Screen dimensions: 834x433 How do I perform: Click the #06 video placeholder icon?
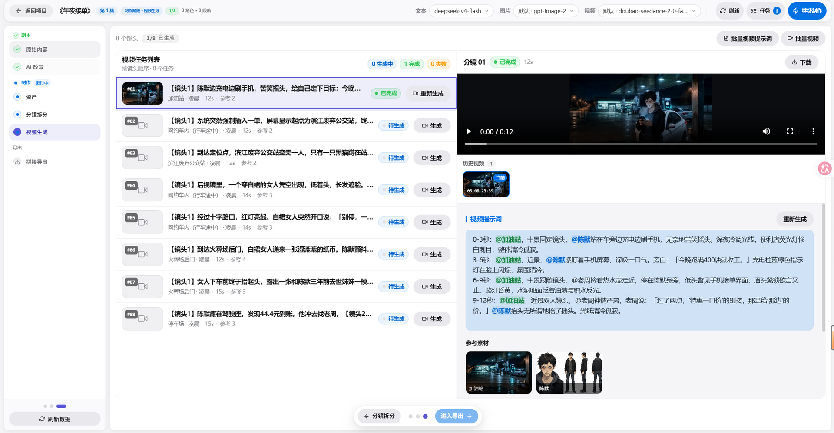coord(142,254)
